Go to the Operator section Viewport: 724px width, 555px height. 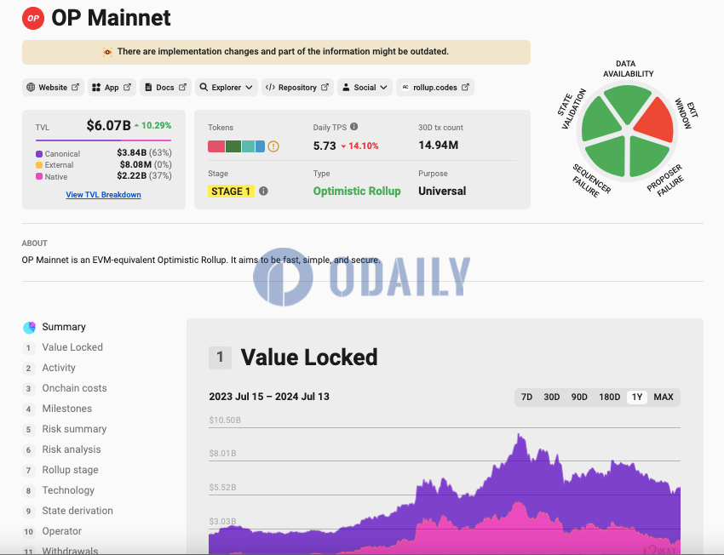coord(62,531)
